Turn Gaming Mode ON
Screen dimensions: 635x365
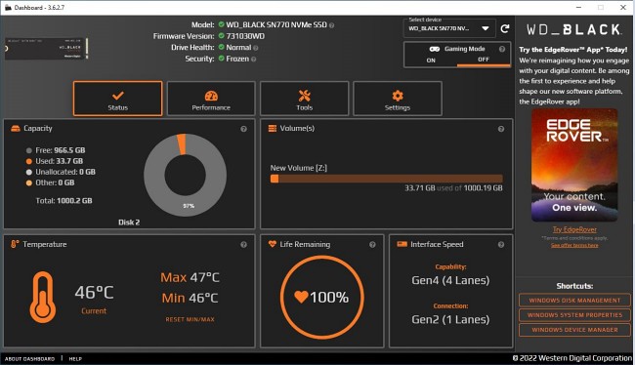point(431,60)
